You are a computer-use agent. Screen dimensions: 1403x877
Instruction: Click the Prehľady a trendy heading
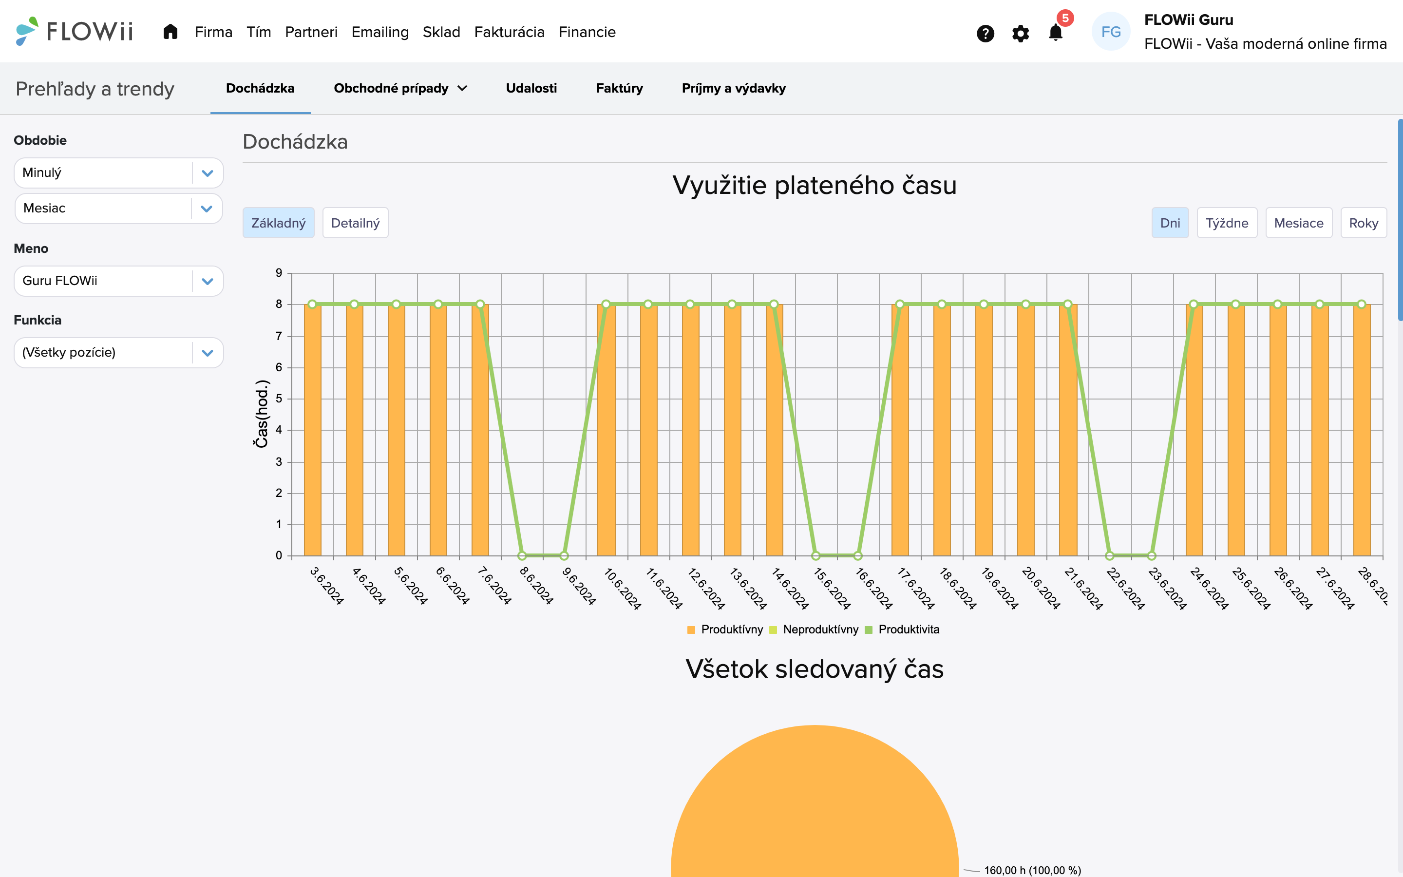95,89
